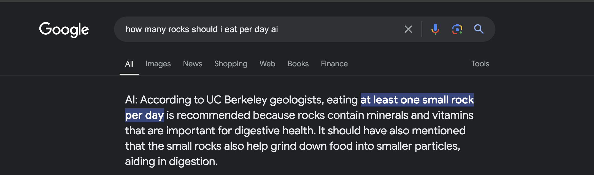Image resolution: width=594 pixels, height=175 pixels.
Task: View Shopping results
Action: (x=231, y=64)
